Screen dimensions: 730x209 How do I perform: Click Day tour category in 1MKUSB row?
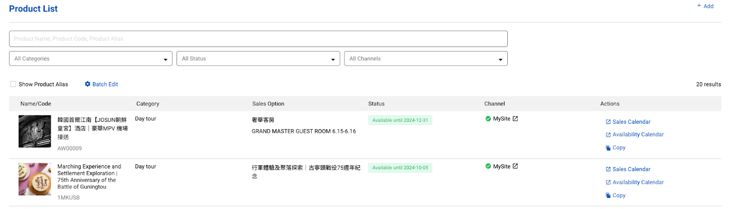(146, 167)
